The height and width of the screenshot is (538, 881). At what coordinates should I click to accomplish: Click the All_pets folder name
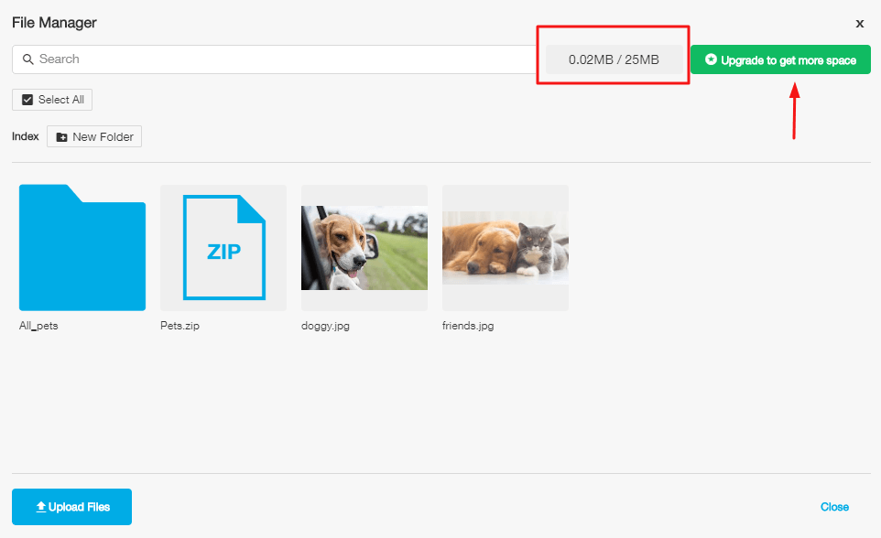coord(38,326)
